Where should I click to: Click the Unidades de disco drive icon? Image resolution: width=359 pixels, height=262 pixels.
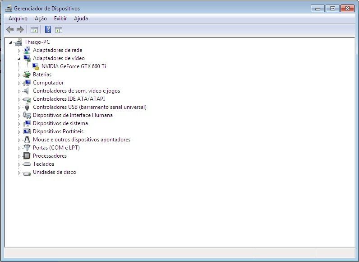click(27, 173)
